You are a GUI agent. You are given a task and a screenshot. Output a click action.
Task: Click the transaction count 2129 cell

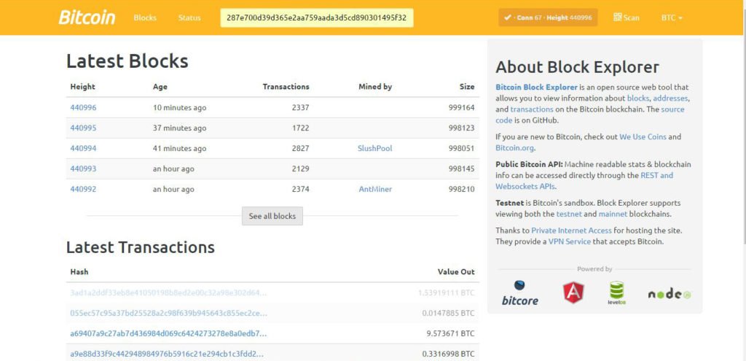[x=301, y=168]
